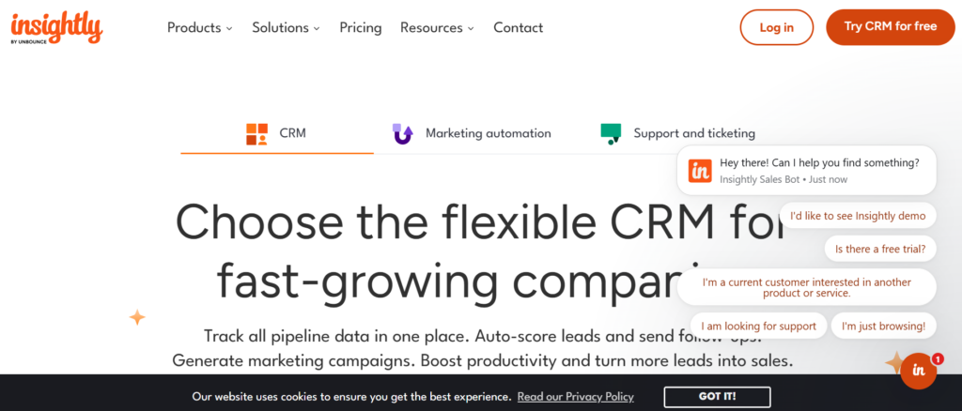Image resolution: width=962 pixels, height=411 pixels.
Task: Select "Is there a free trial?" chat option
Action: (880, 249)
